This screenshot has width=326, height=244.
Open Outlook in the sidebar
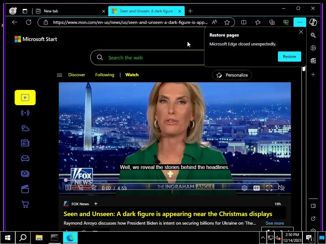point(313,61)
